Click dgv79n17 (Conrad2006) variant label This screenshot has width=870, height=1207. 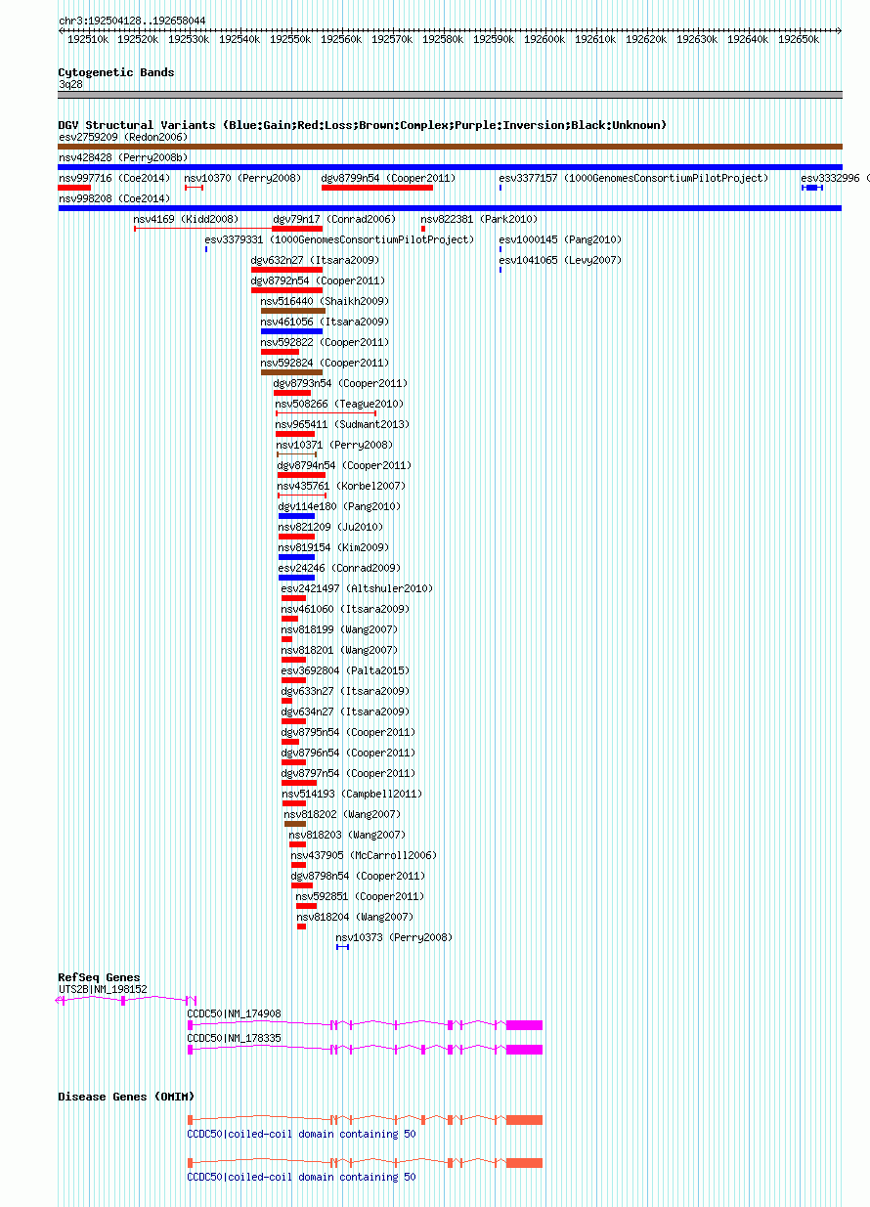pos(334,219)
